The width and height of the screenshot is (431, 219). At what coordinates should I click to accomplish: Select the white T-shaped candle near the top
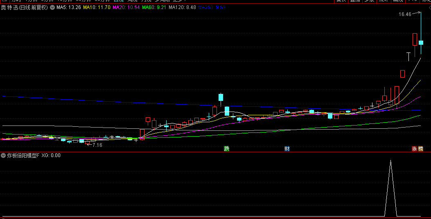pos(409,56)
